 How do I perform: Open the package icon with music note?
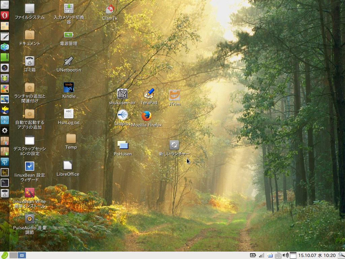[x=5, y=141]
